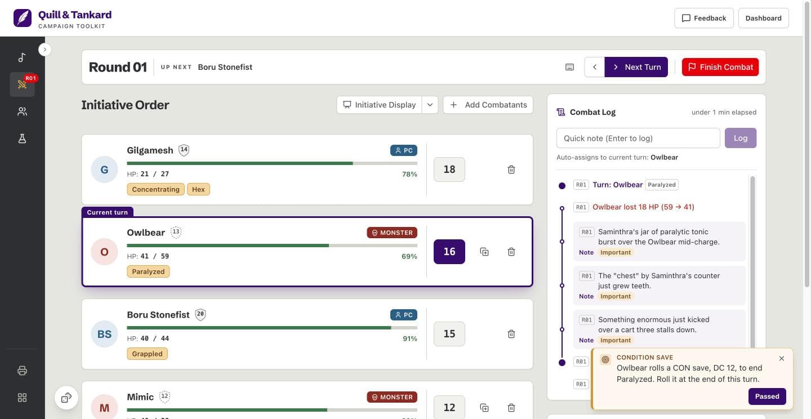
Task: Click the Concentrating condition tag on Gilgamesh
Action: coord(155,189)
